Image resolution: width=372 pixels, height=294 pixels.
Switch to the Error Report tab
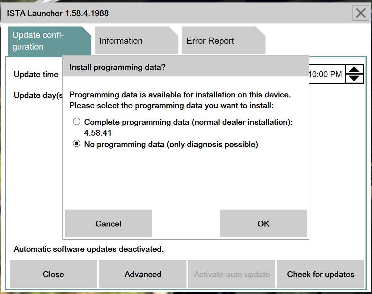coord(210,40)
